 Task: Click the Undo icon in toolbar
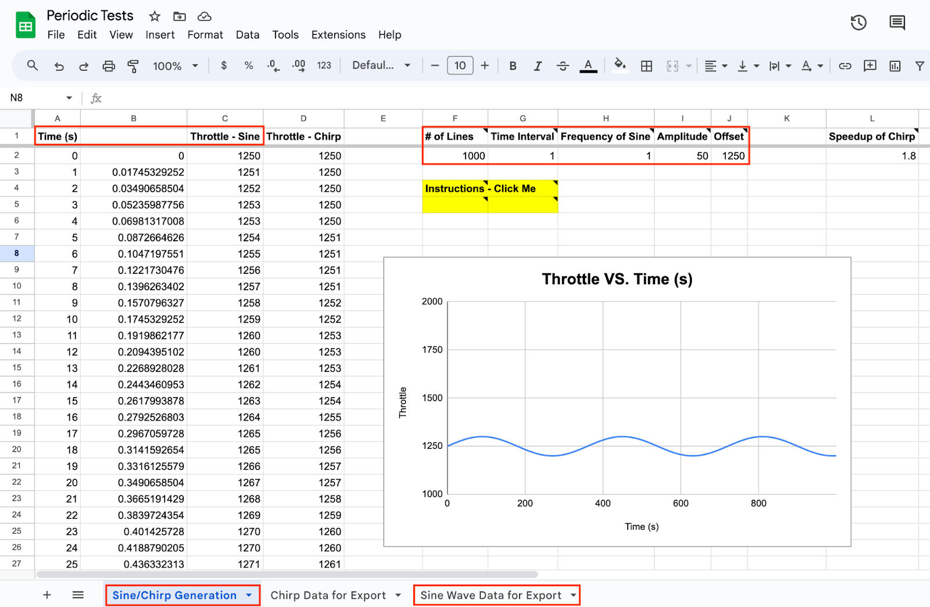(59, 66)
